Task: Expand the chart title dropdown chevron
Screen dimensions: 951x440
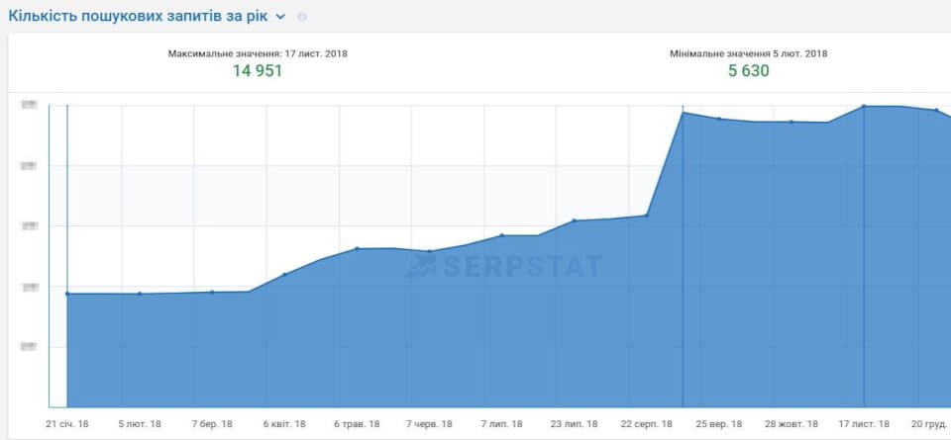Action: pos(280,17)
